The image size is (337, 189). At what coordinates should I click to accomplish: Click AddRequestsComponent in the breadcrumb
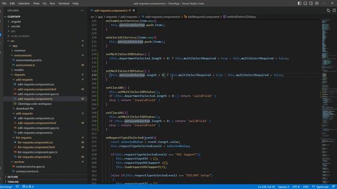pyautogui.click(x=203, y=17)
